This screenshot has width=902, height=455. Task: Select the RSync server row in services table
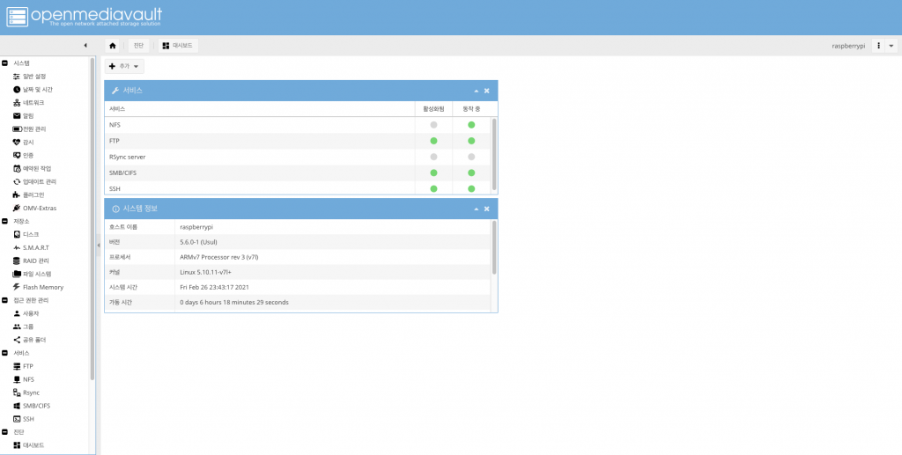[x=298, y=157]
